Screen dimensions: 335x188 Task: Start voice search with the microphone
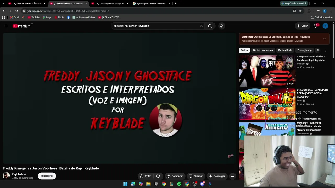pyautogui.click(x=222, y=26)
